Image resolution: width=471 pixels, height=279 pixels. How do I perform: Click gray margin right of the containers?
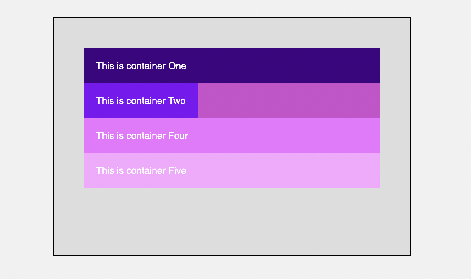click(x=395, y=119)
